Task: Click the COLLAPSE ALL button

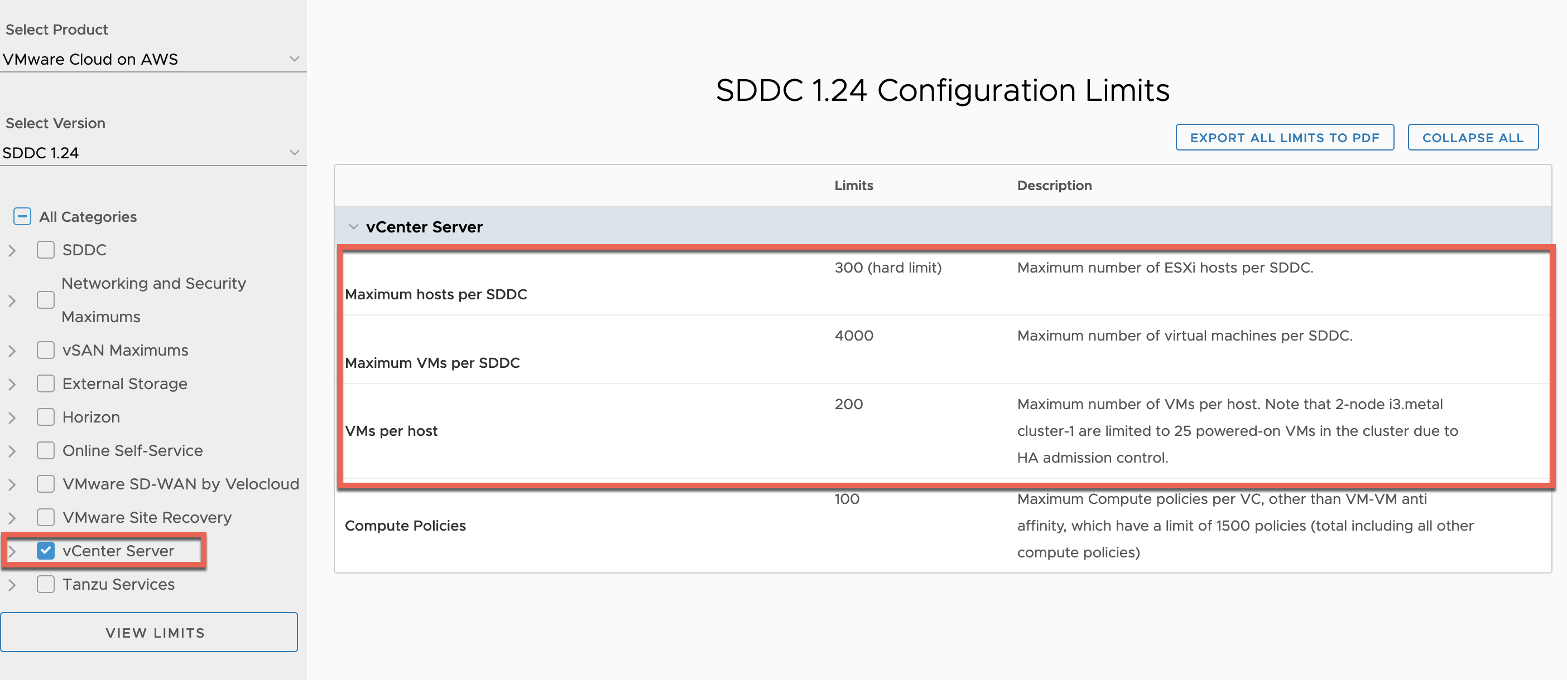Action: [x=1473, y=137]
